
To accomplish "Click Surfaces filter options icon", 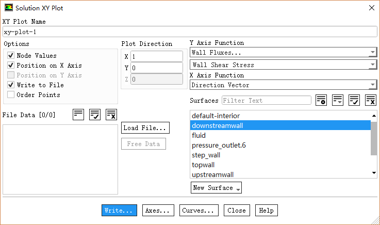I will click(321, 100).
